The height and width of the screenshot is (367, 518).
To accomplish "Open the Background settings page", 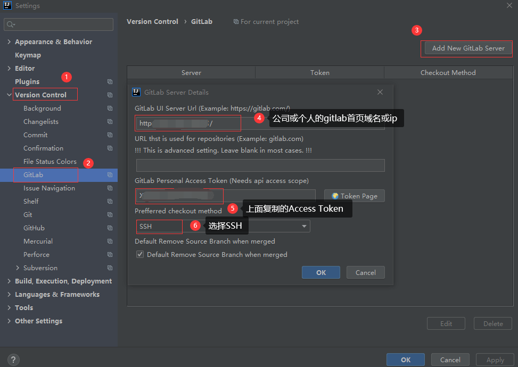I will (42, 109).
